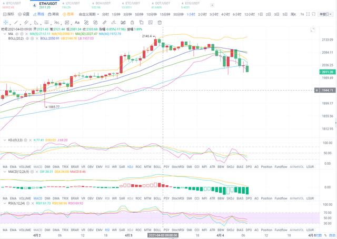Open the MA indicator settings gear
The image size is (337, 239).
22,34
